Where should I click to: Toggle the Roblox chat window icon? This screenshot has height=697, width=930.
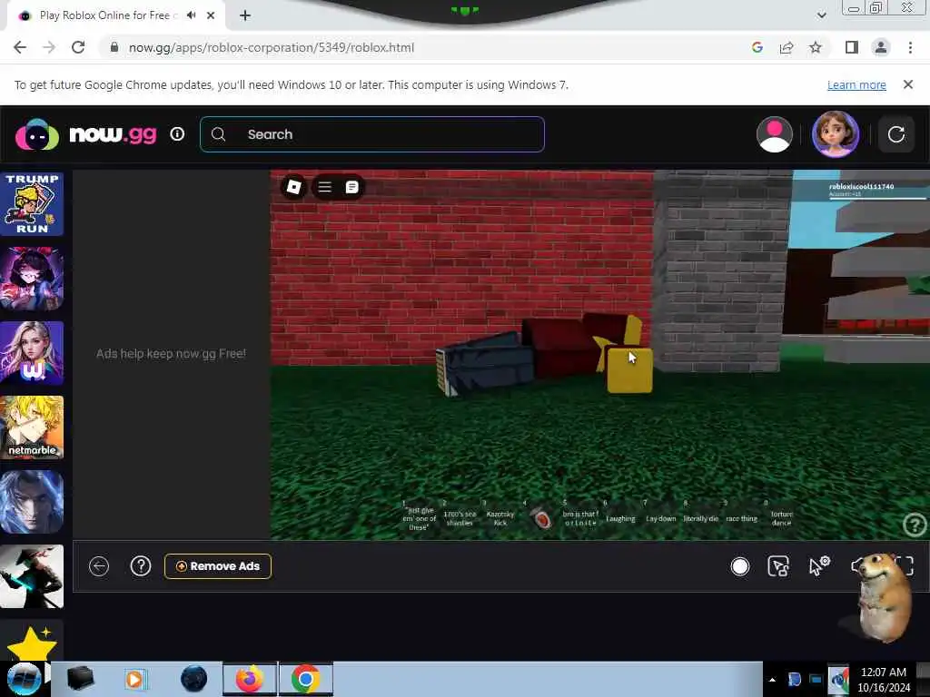pyautogui.click(x=351, y=187)
